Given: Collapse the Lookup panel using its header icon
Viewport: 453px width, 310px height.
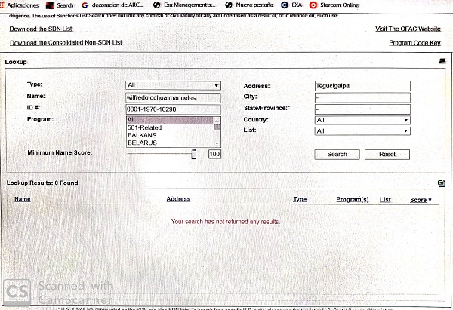Looking at the screenshot, I should click(x=442, y=60).
